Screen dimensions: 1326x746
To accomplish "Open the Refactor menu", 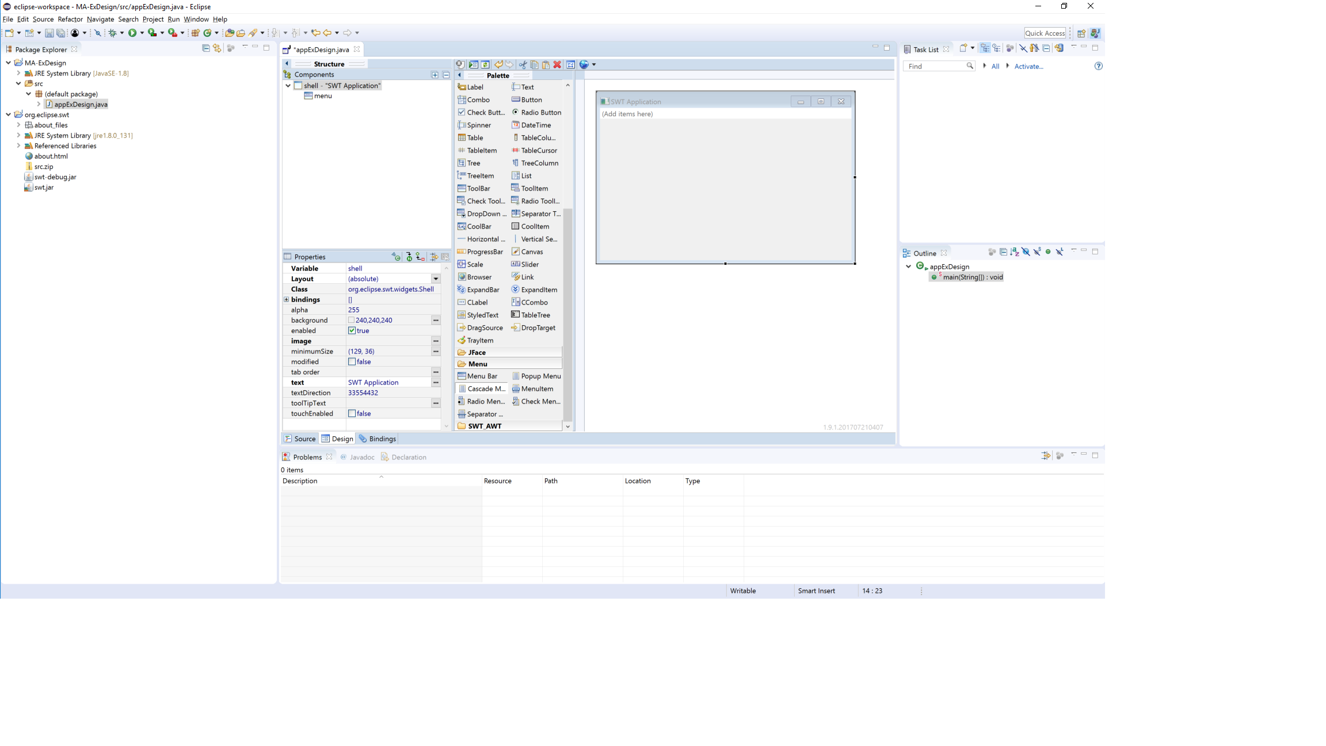I will pyautogui.click(x=70, y=19).
